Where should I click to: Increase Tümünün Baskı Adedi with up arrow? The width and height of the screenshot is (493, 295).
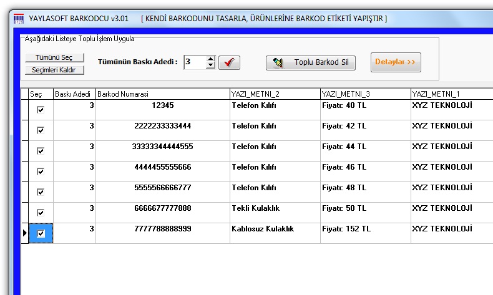211,59
